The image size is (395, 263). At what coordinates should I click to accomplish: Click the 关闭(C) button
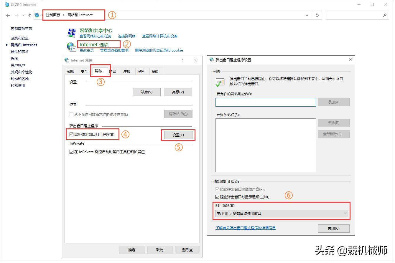coord(334,228)
